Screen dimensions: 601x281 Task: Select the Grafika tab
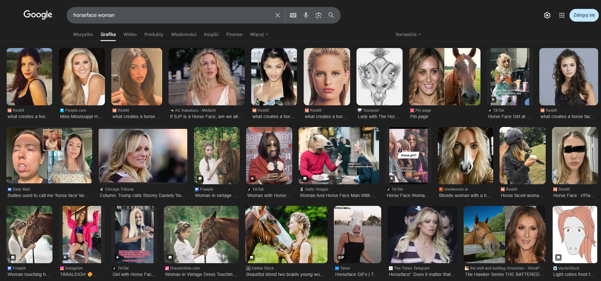tap(108, 34)
